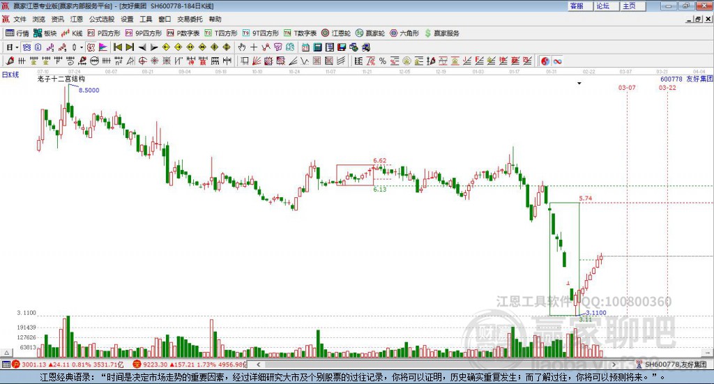
Task: Open the 工具 menu
Action: pos(146,19)
